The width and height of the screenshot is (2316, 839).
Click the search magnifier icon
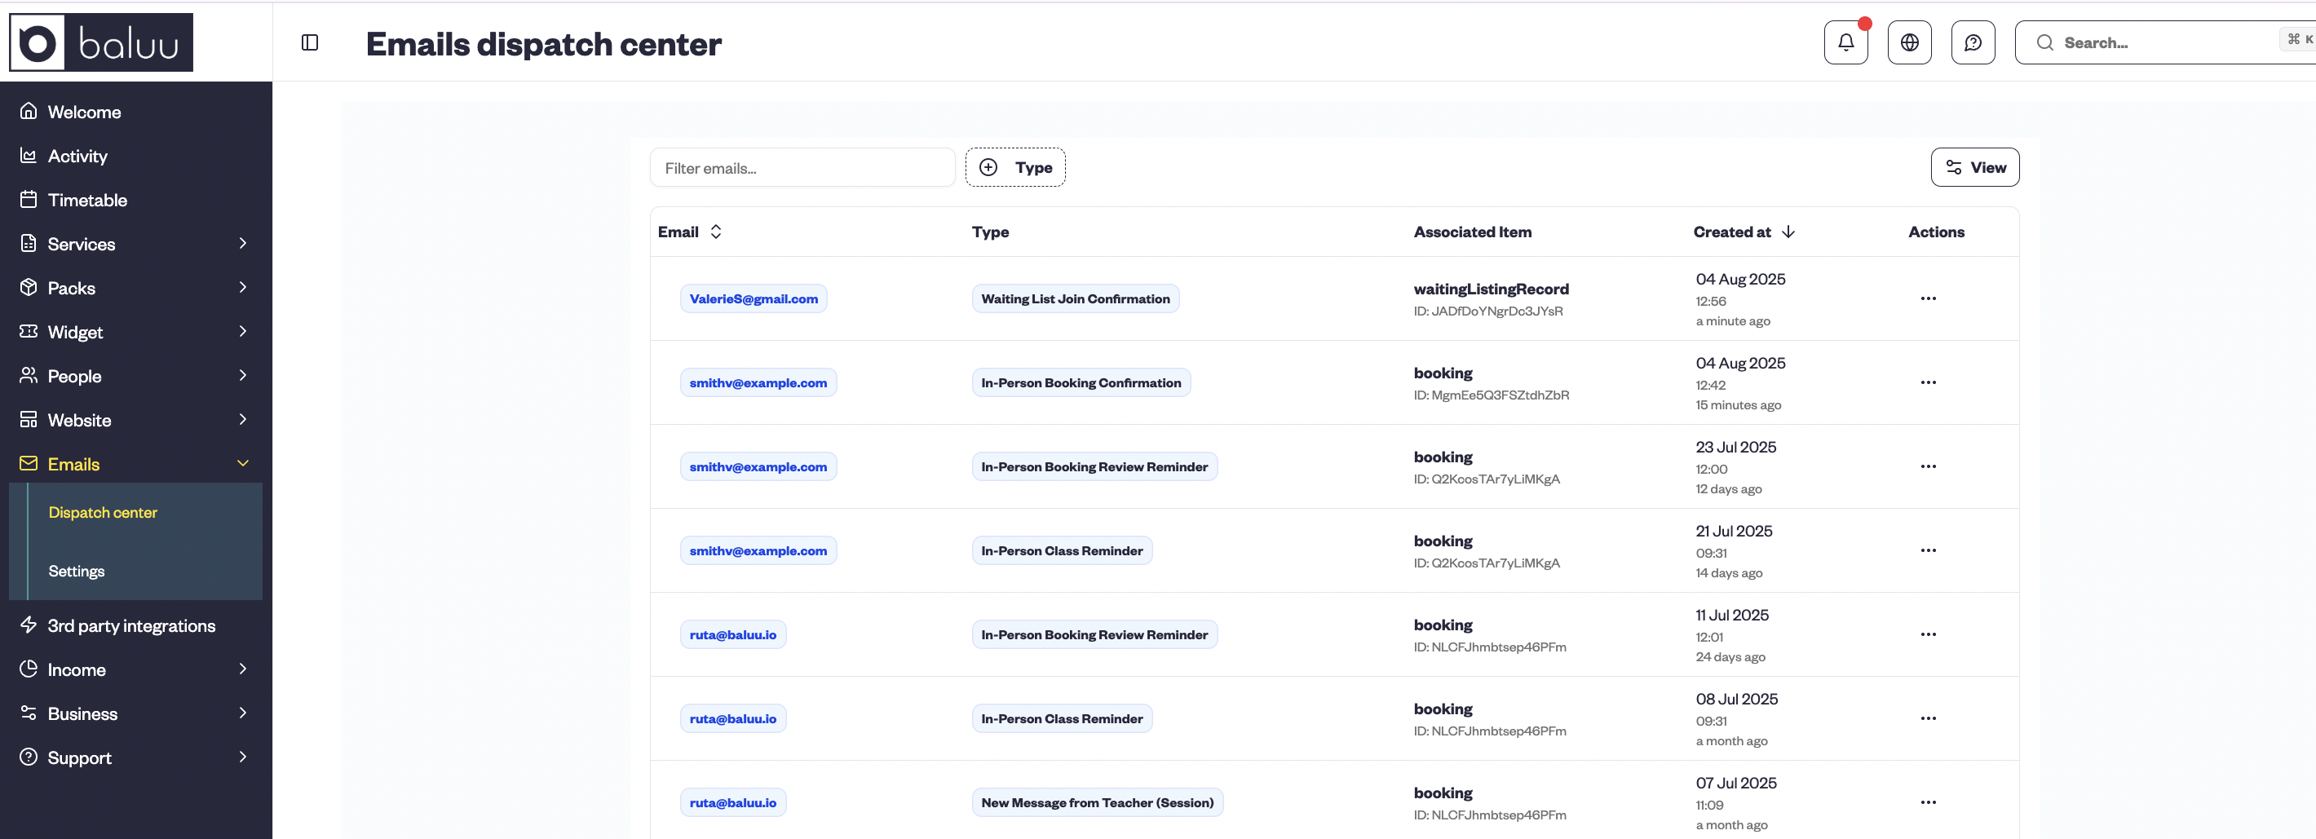pos(2044,42)
